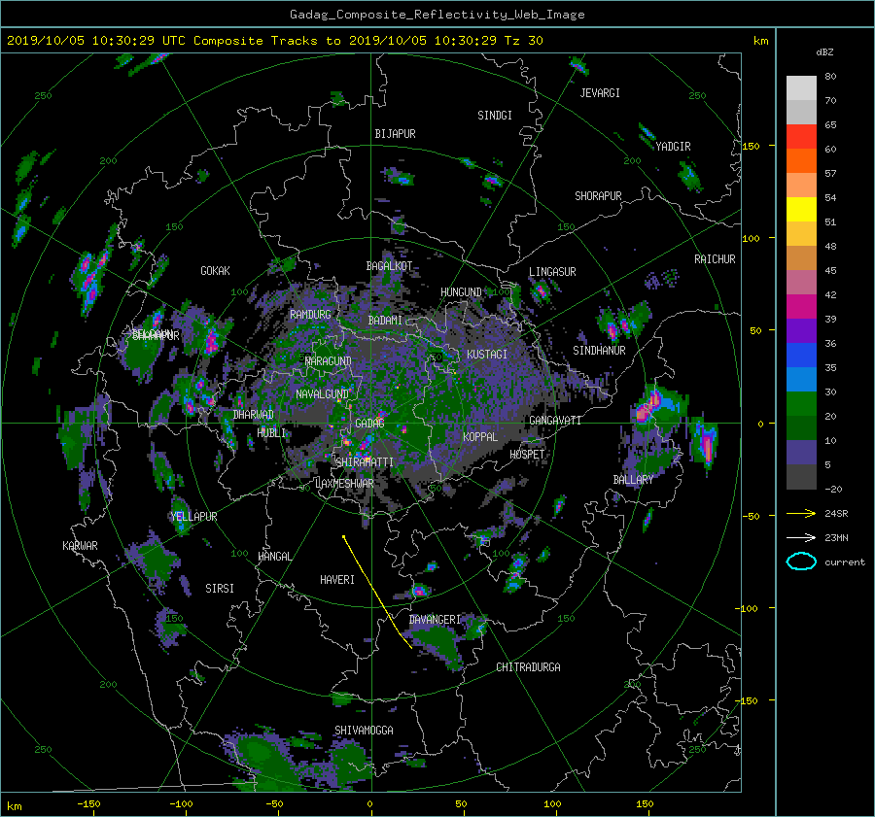
Task: Click the BALLARY city label
Action: (x=633, y=480)
